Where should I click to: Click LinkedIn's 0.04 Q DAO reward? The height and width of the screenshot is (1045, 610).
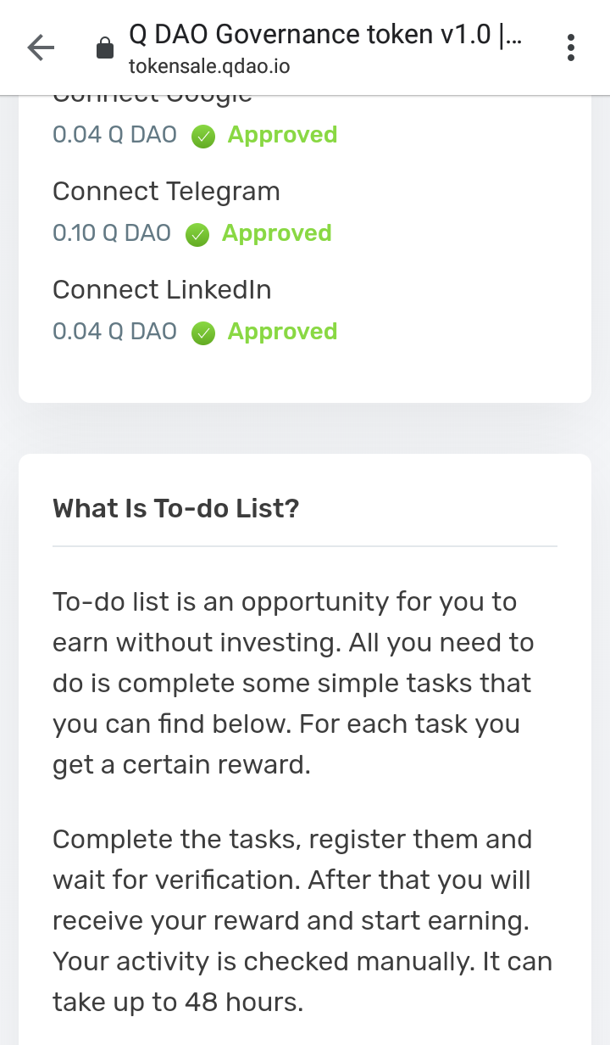pos(114,332)
